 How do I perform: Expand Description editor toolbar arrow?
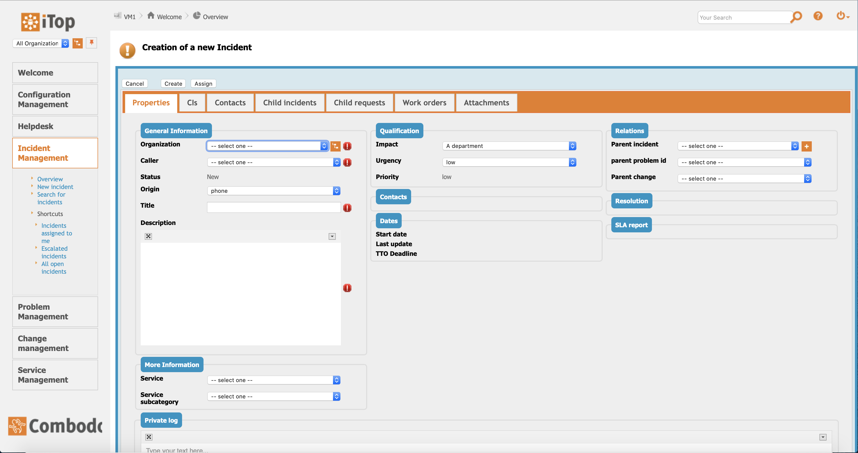[332, 236]
